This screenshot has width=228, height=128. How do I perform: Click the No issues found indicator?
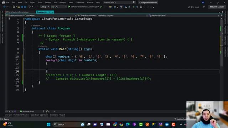27,111
